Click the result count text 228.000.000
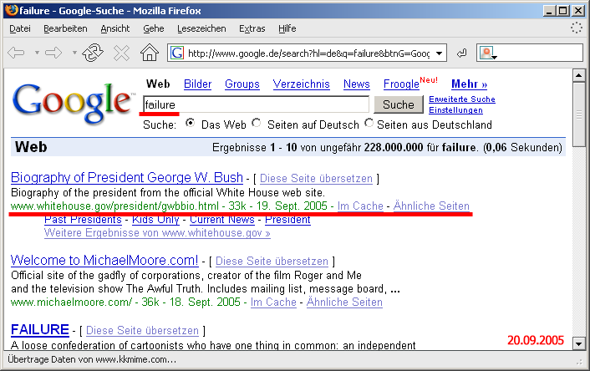 [x=394, y=147]
